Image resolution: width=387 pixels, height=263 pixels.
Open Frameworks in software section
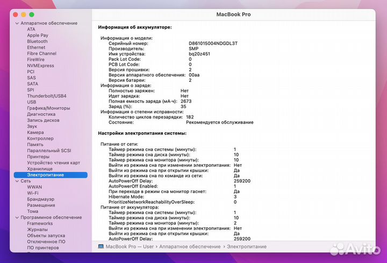click(40, 224)
